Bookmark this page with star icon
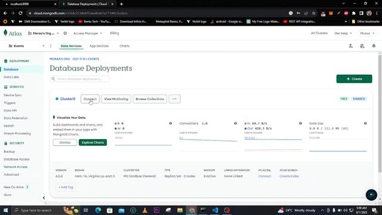 click(314, 13)
